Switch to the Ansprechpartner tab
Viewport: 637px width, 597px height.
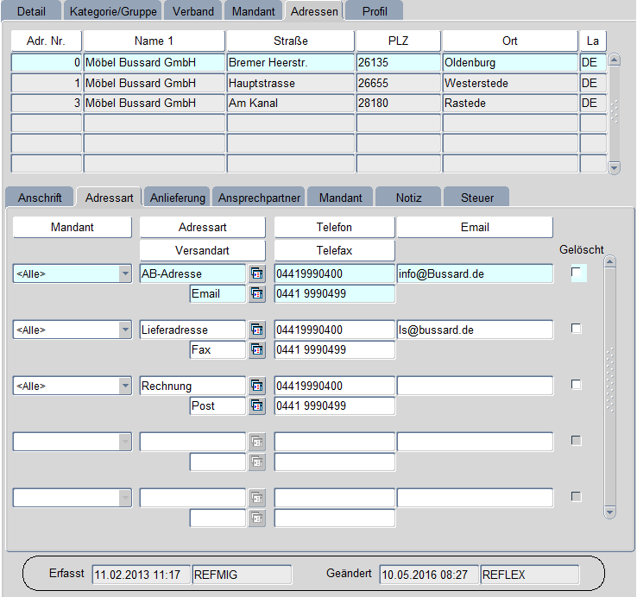tap(259, 198)
